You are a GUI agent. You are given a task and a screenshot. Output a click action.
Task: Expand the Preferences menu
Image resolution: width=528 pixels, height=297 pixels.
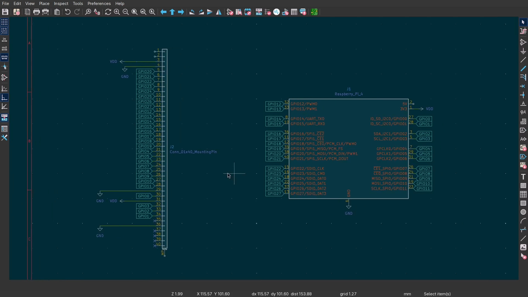tap(99, 4)
